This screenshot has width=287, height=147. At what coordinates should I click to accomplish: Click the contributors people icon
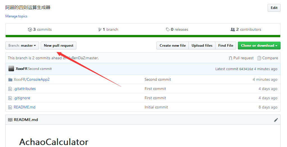click(233, 30)
